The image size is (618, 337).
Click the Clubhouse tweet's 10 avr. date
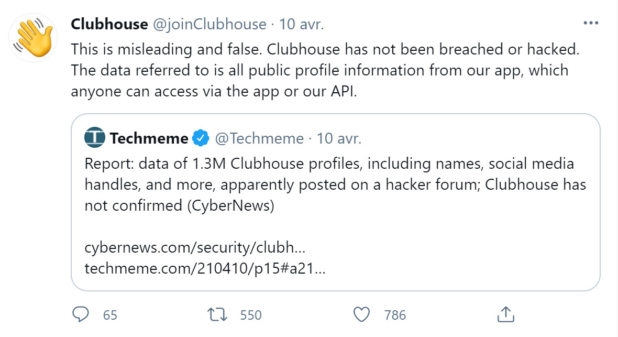click(x=301, y=24)
